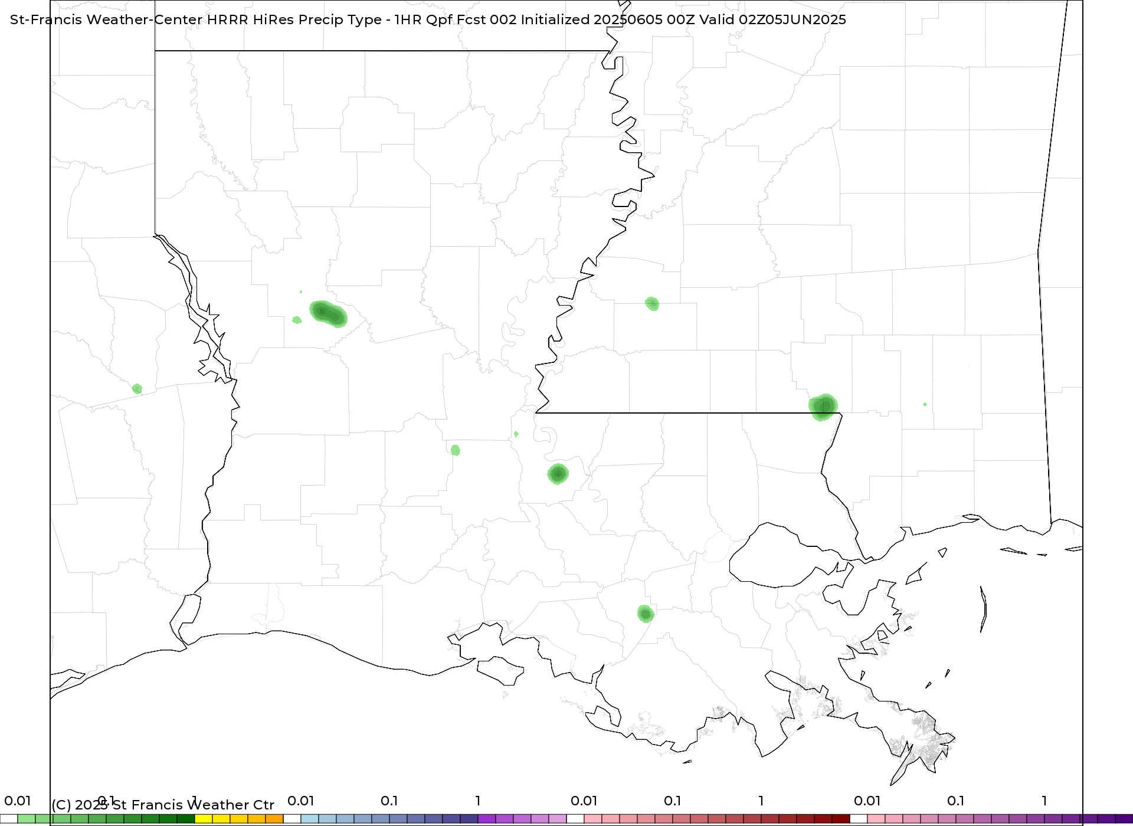This screenshot has width=1133, height=826.
Task: Click 'Valid 02Z05JUN2025' in the title
Action: coord(772,19)
